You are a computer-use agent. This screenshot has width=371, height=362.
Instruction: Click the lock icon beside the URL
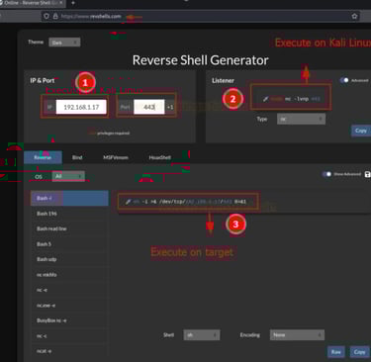tap(55, 16)
